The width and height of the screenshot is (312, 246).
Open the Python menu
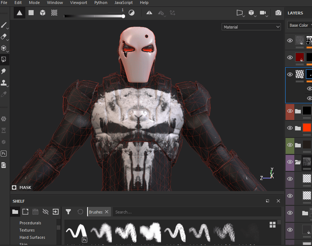[101, 3]
